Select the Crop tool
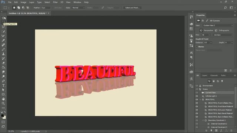The width and height of the screenshot is (237, 133). click(x=3, y=36)
